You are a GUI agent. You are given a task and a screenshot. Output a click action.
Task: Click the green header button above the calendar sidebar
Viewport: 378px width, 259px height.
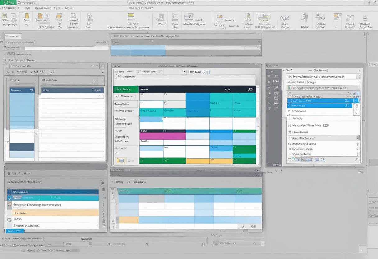click(126, 89)
